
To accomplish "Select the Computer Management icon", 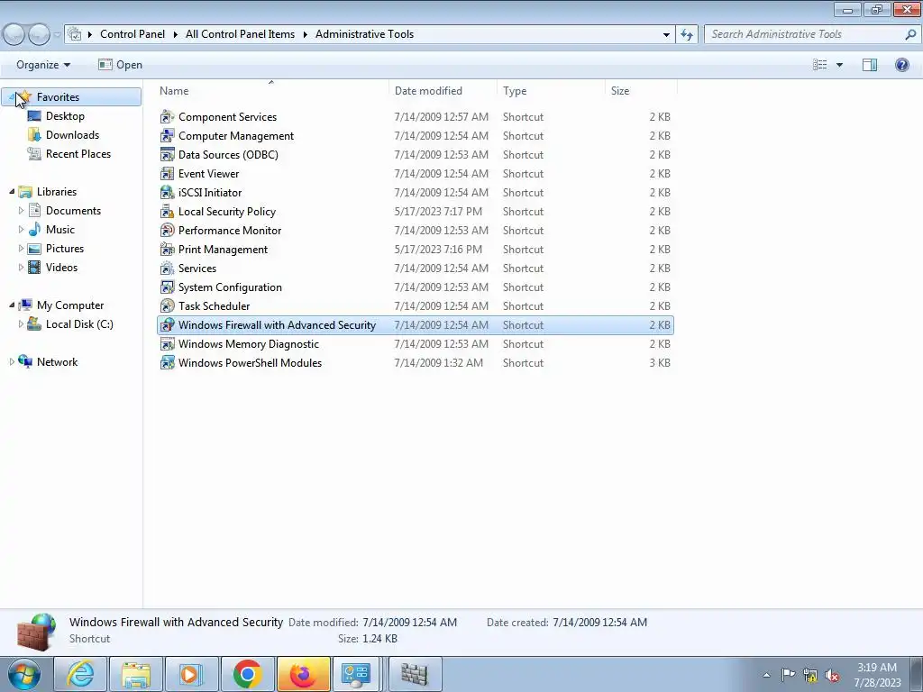I will [x=167, y=136].
